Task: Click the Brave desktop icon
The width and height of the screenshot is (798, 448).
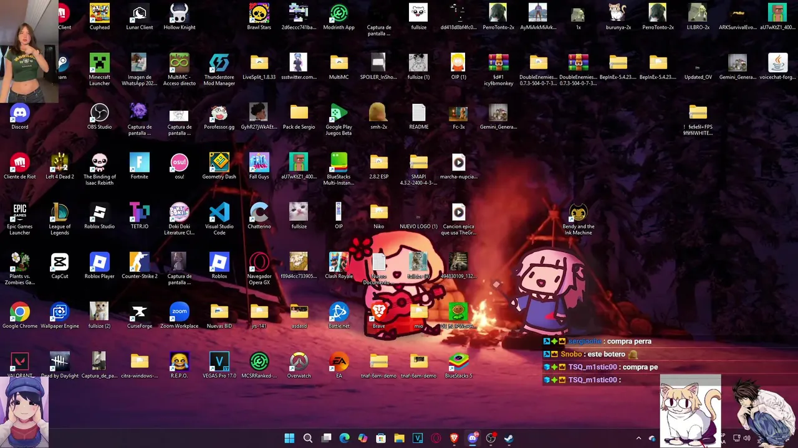Action: point(378,315)
